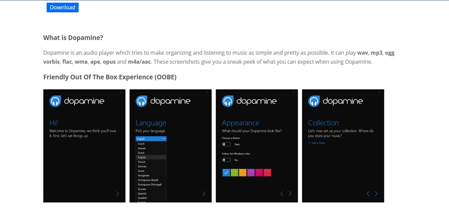The width and height of the screenshot is (449, 208).
Task: Click the 'Hi!' title in first screenshot
Action: tap(54, 123)
